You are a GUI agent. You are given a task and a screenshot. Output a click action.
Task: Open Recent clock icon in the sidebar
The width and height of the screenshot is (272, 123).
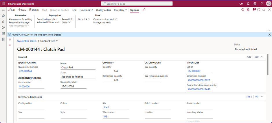click(3, 27)
